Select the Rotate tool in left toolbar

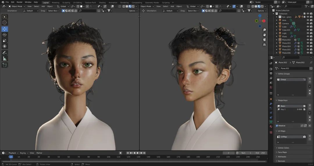[x=5, y=35]
